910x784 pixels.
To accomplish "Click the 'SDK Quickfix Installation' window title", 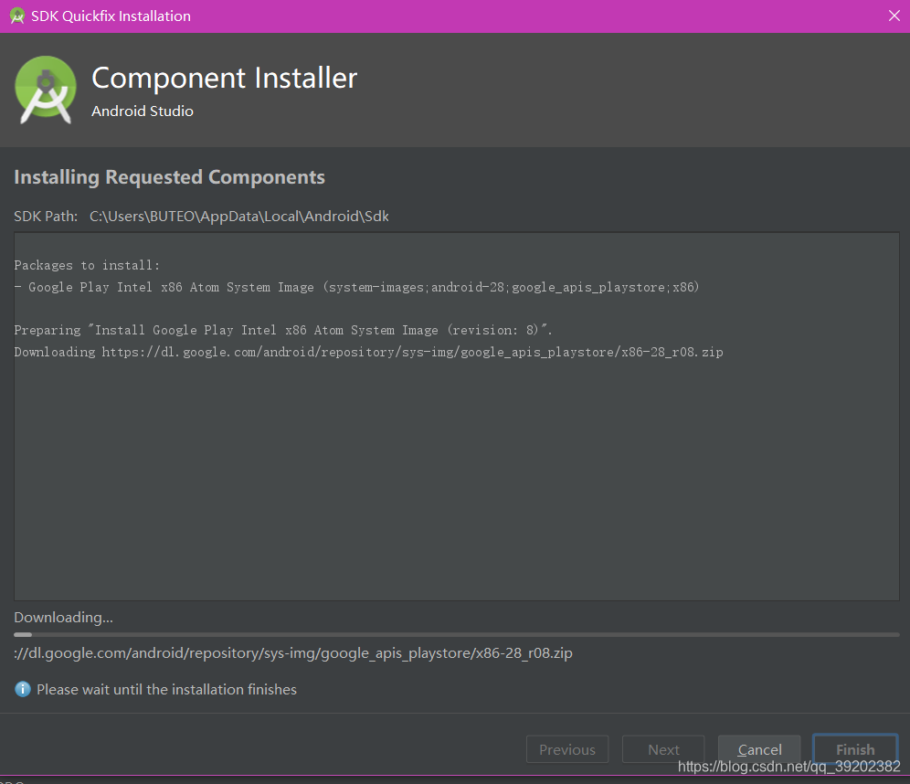I will [x=111, y=16].
